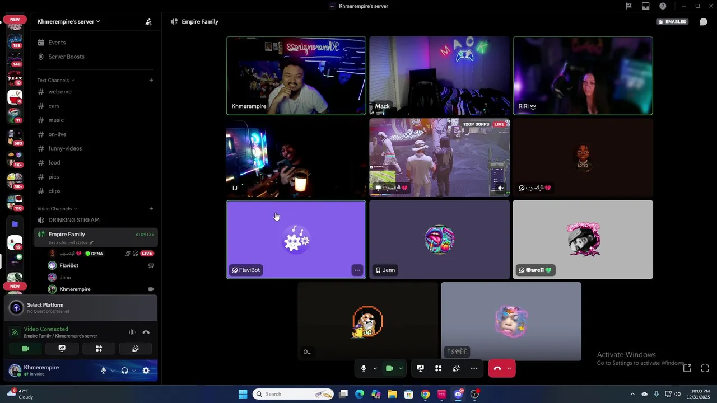Open Activities from the call control bar
The image size is (717, 403).
pyautogui.click(x=438, y=368)
